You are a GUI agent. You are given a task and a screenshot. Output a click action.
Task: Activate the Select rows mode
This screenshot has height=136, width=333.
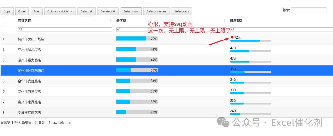pos(131,11)
